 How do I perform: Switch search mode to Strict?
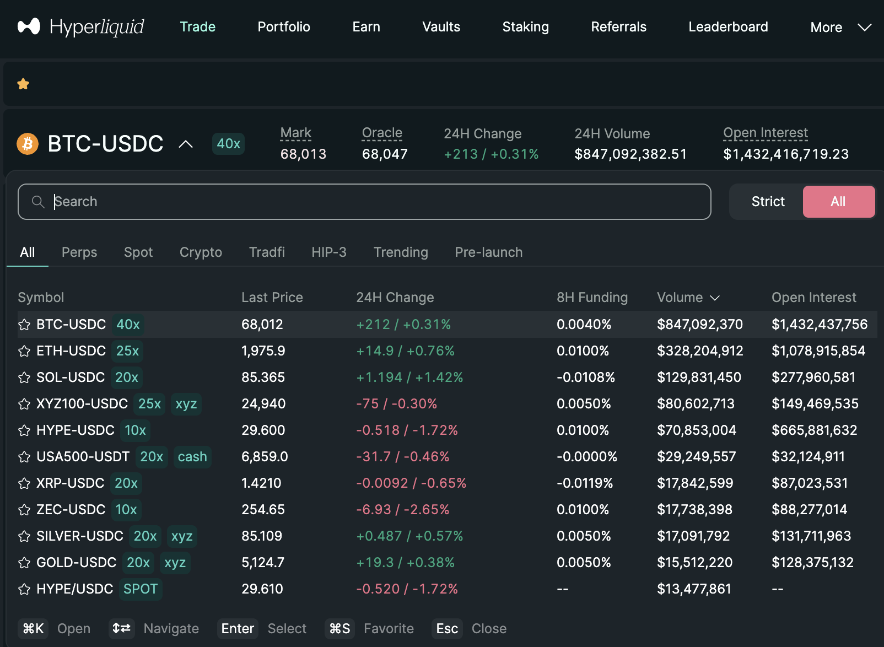(767, 202)
